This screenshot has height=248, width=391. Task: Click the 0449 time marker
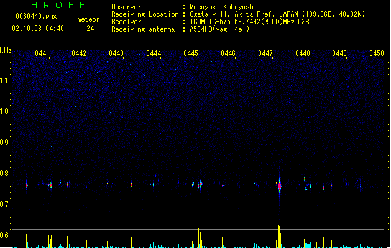(x=339, y=53)
